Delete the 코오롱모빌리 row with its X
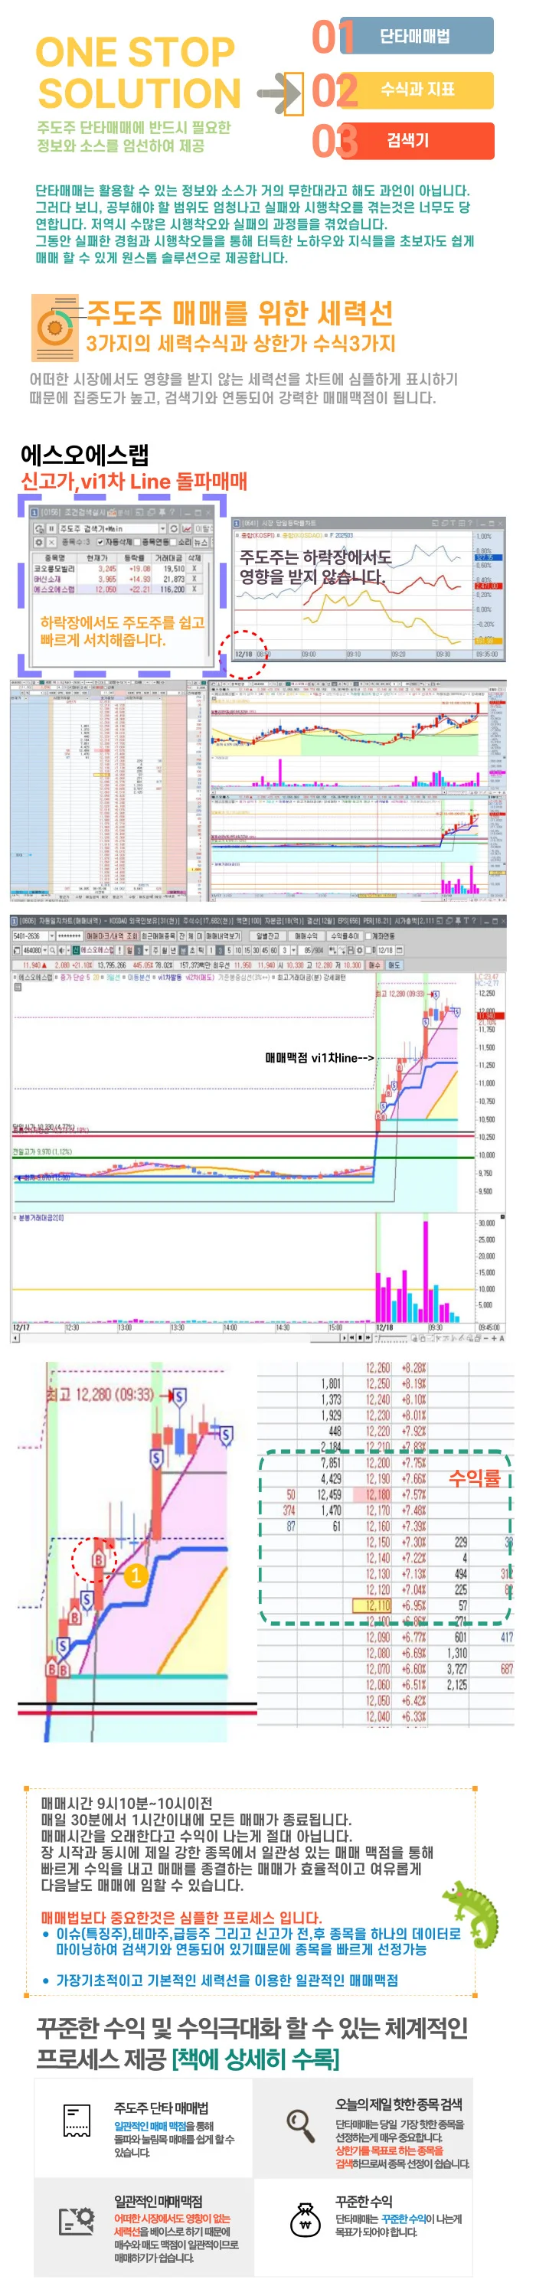This screenshot has width=536, height=2289. pos(194,569)
